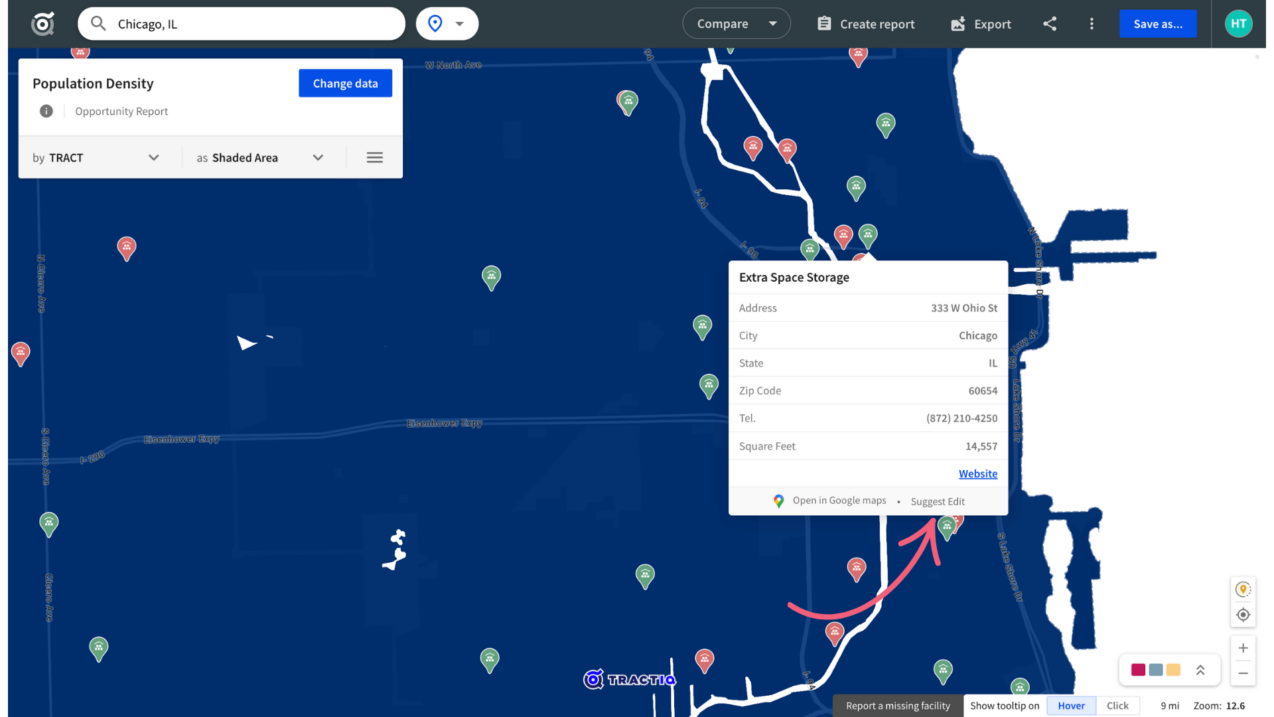Viewport: 1274px width, 717px height.
Task: Click Report a missing facility
Action: point(898,706)
